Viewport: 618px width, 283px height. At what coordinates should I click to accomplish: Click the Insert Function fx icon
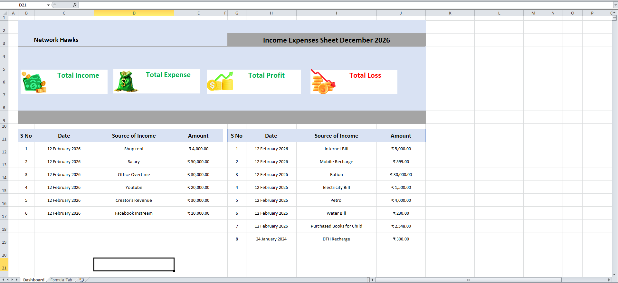tap(75, 5)
